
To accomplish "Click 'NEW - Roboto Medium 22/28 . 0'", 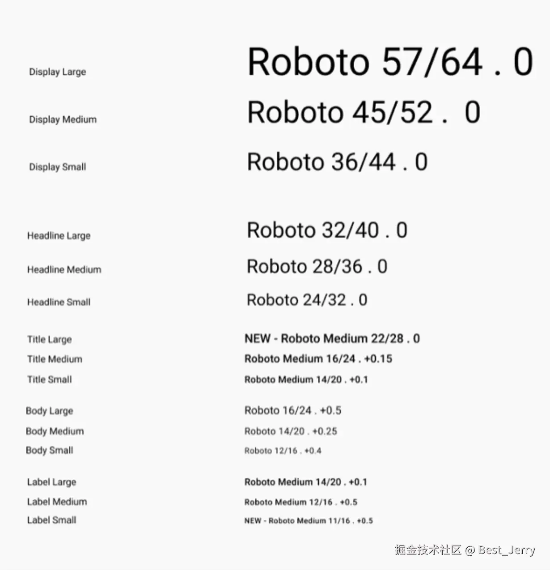I will pyautogui.click(x=332, y=338).
